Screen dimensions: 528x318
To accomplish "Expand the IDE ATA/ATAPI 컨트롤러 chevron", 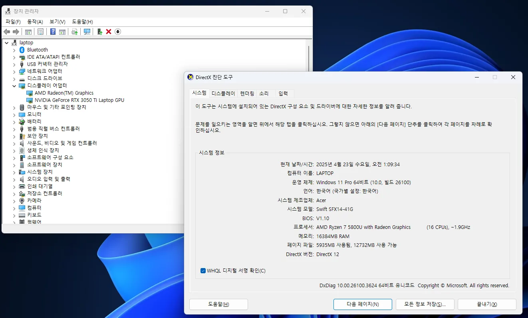I will pyautogui.click(x=14, y=57).
